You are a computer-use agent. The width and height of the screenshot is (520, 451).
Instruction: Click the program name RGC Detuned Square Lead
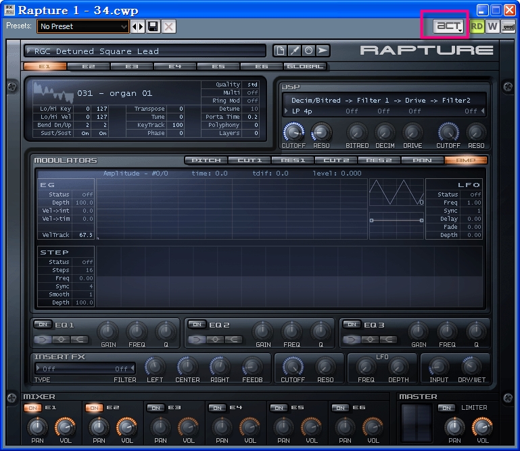[96, 51]
